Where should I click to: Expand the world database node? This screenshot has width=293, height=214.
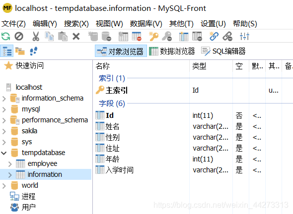click(x=4, y=186)
